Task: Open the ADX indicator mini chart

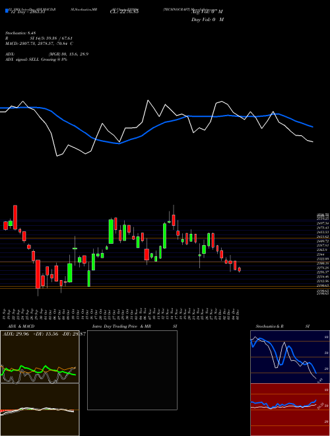Action: [x=40, y=357]
